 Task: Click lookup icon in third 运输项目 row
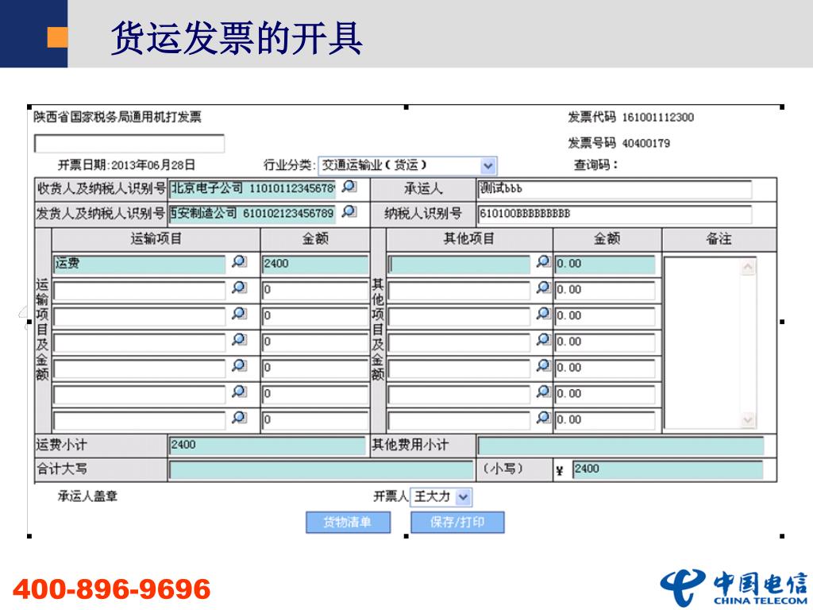click(x=239, y=313)
